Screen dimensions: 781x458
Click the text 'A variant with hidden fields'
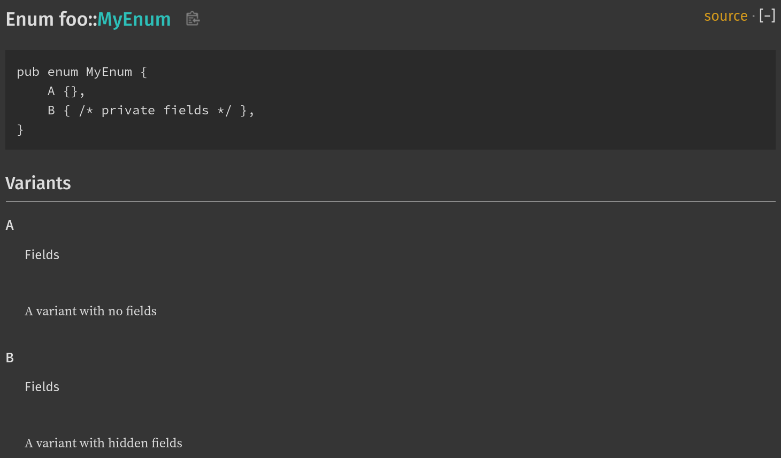(x=103, y=443)
